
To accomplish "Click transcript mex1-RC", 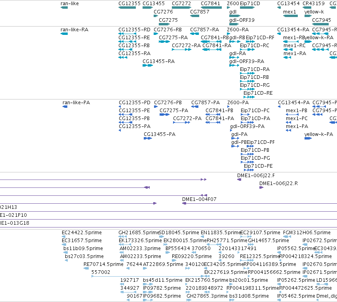I will [295, 46].
